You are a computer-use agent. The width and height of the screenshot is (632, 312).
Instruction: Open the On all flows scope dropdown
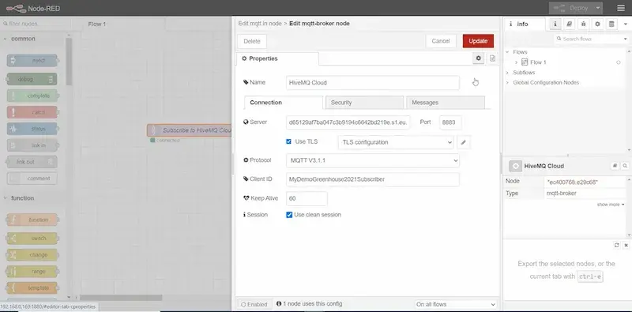[x=456, y=304]
